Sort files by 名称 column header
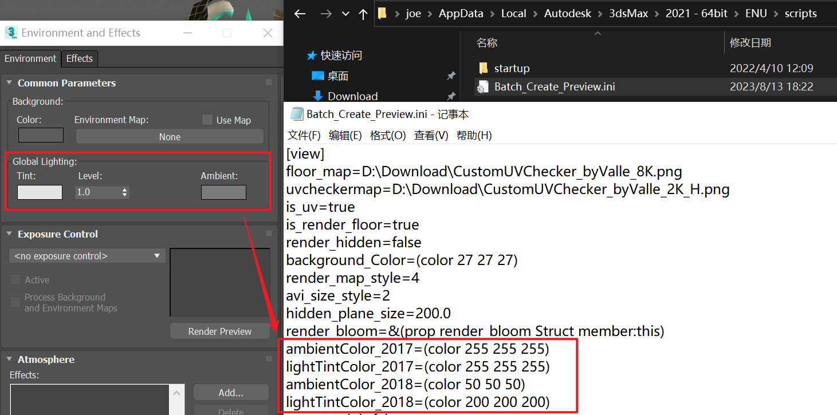The height and width of the screenshot is (415, 837). tap(487, 43)
